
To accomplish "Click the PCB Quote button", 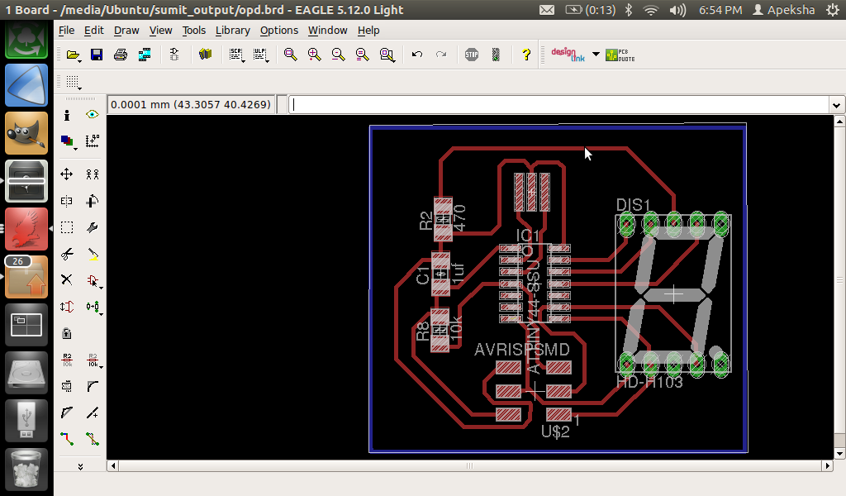I will point(620,55).
